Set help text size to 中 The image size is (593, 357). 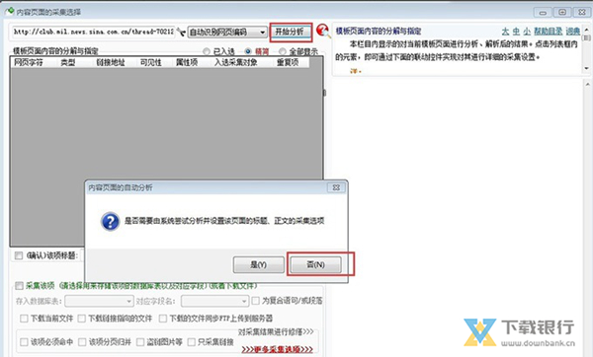click(516, 32)
